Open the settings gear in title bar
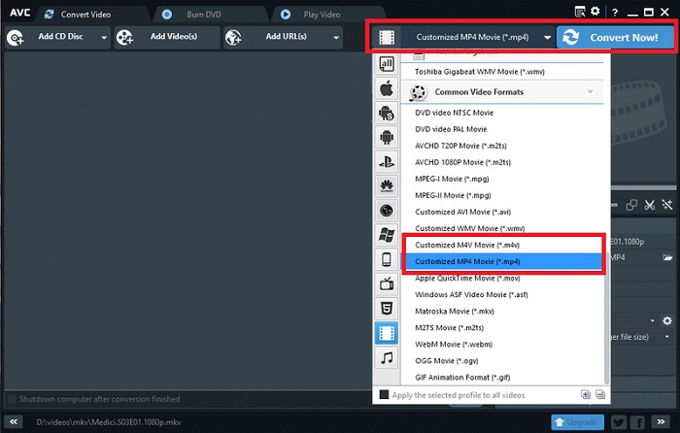This screenshot has height=433, width=680. click(595, 12)
